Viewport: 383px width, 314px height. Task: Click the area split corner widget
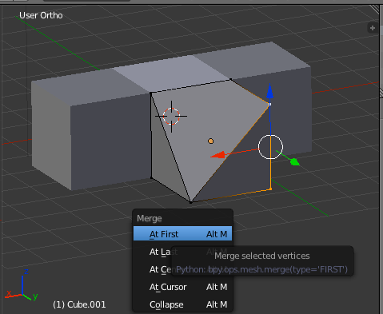click(x=375, y=9)
